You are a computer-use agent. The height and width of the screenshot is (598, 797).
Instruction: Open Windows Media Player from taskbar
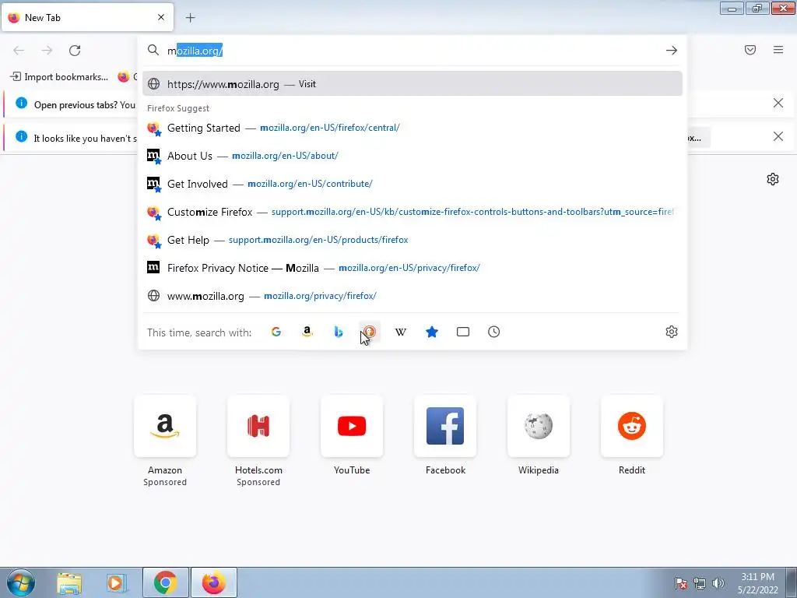tap(116, 582)
